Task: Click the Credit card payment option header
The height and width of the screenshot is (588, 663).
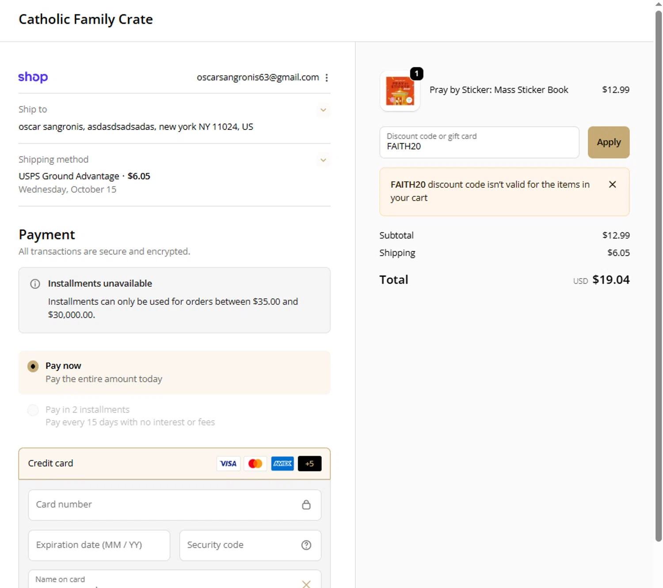Action: pos(175,464)
